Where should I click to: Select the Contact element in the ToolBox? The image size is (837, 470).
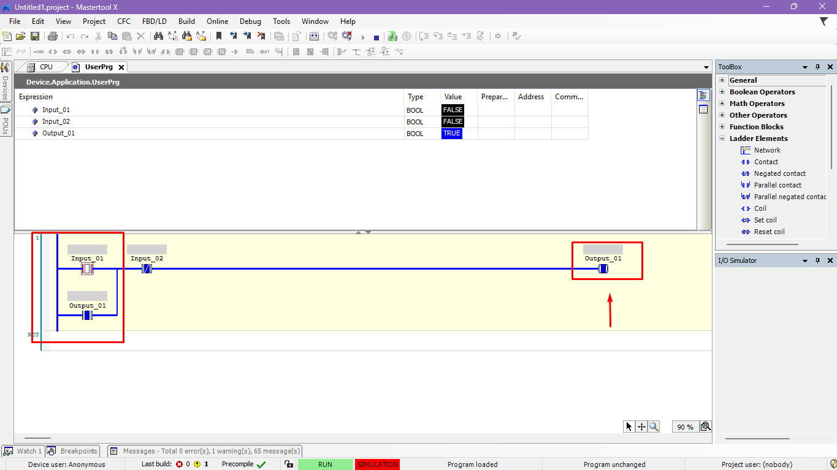(x=766, y=162)
